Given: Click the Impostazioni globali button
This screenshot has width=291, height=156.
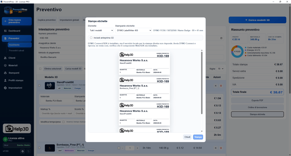Looking at the screenshot, I should [x=69, y=20].
